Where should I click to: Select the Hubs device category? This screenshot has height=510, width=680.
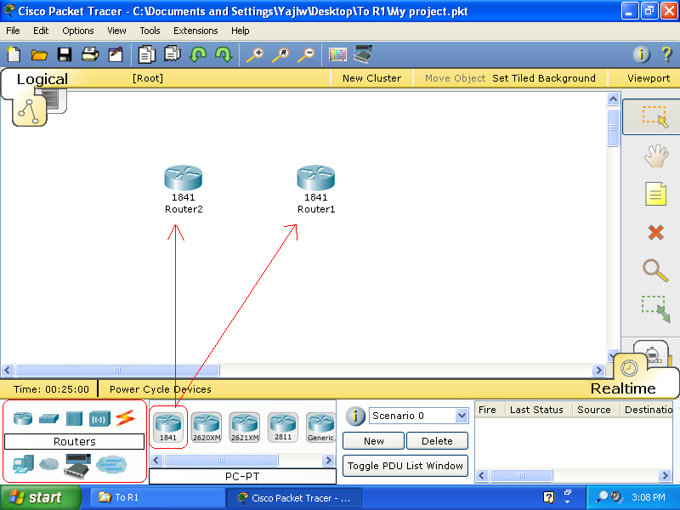[x=74, y=419]
